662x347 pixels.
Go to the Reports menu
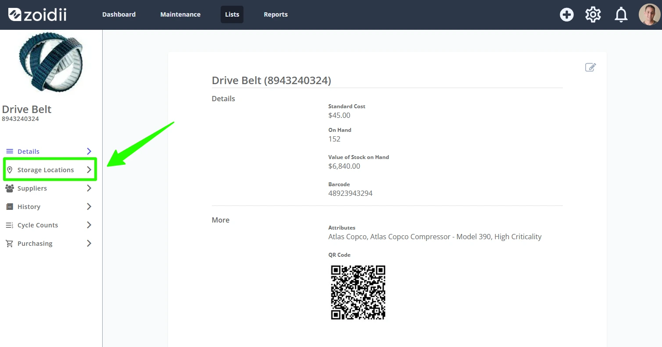click(x=276, y=14)
